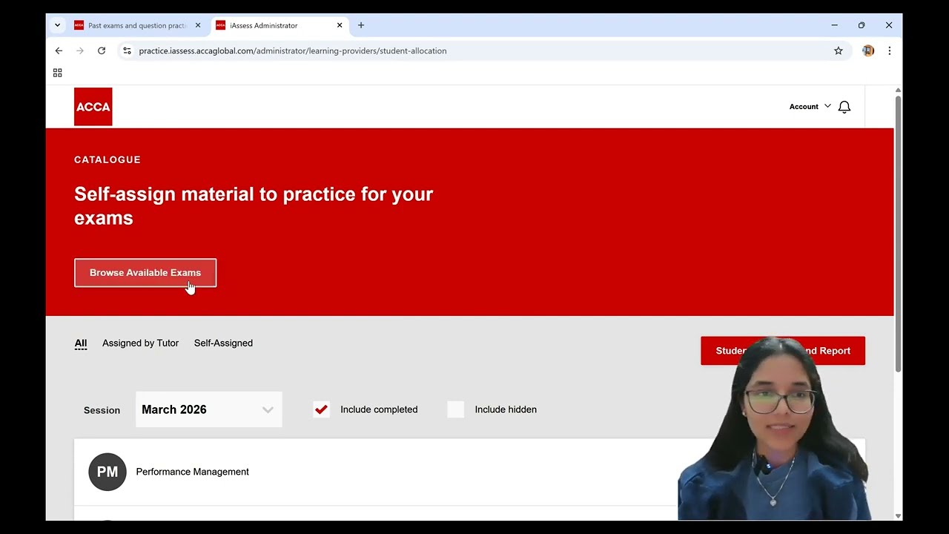
Task: Open the apps grid shortcut
Action: tap(57, 73)
